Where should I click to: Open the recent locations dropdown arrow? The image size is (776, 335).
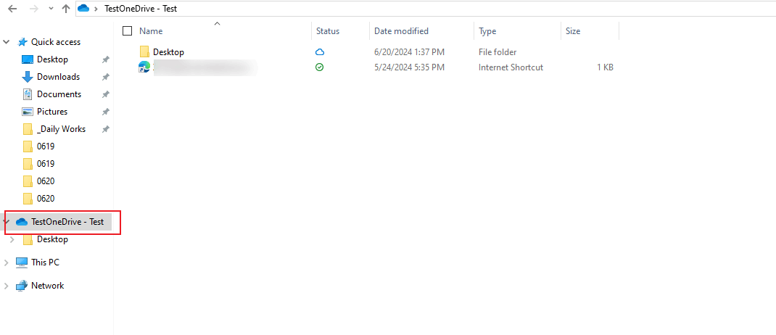click(51, 9)
